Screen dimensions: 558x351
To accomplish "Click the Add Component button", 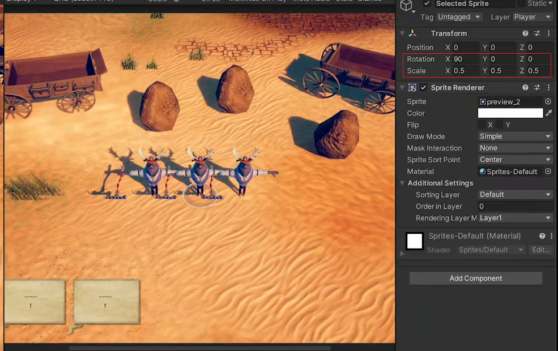I will point(476,279).
